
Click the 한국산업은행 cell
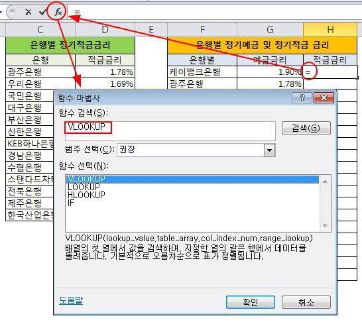click(30, 215)
